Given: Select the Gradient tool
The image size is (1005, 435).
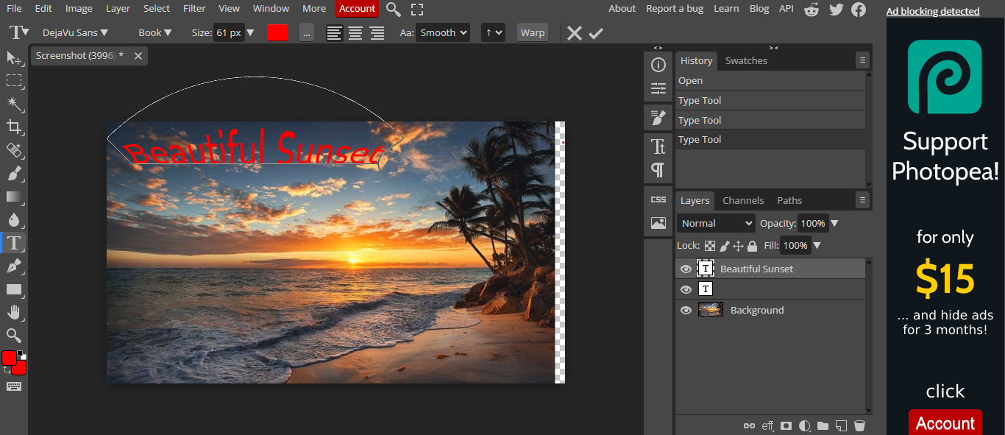Looking at the screenshot, I should (15, 196).
